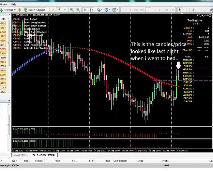The width and height of the screenshot is (213, 171).
Task: Close the lower left side panel
Action: coord(9,101)
